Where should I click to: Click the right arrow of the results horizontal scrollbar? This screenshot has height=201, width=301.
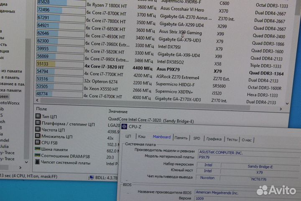pyautogui.click(x=281, y=109)
